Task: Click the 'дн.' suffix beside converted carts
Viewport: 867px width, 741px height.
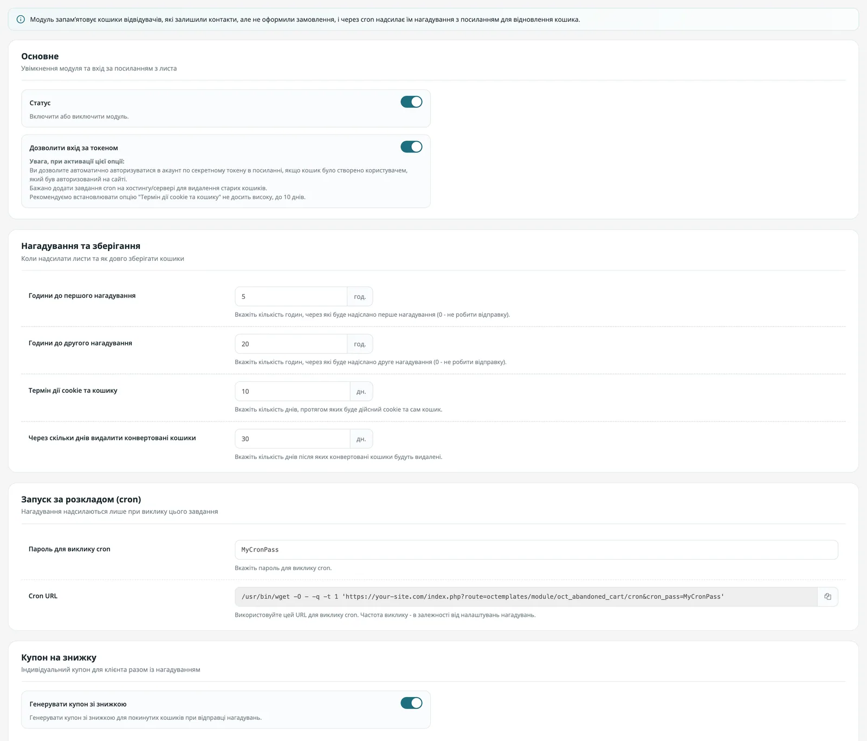Action: pyautogui.click(x=361, y=439)
